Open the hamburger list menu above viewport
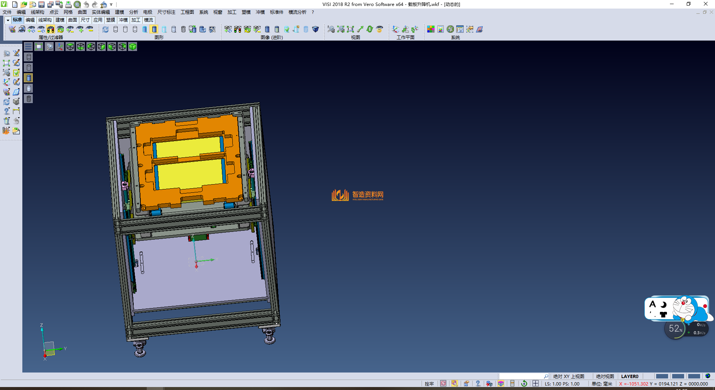The image size is (715, 390). 28,47
